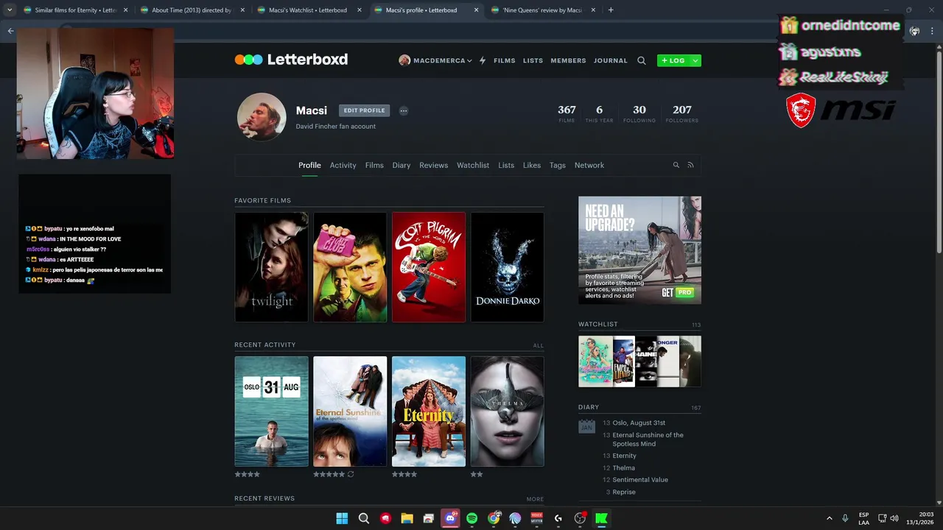The height and width of the screenshot is (530, 943).
Task: Open the Thelma recent activity poster
Action: tap(508, 411)
